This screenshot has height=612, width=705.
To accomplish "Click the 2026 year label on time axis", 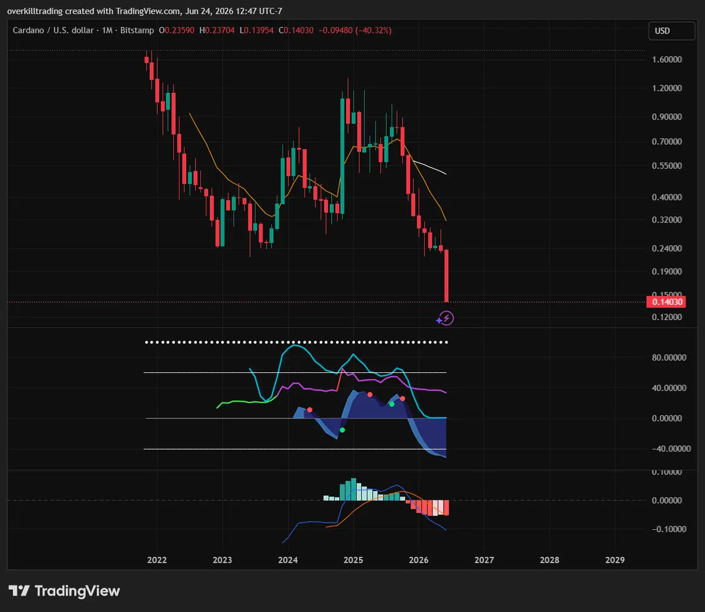I will (x=419, y=560).
